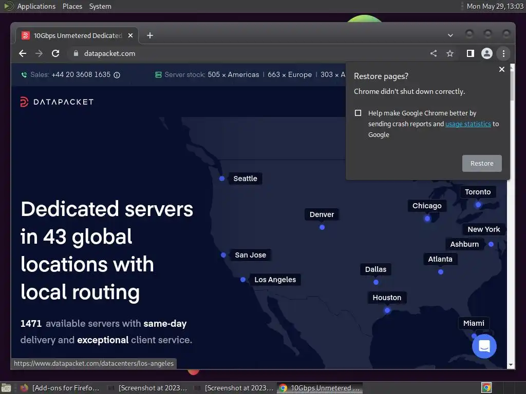Screen dimensions: 526x394
Task: Open the Chrome side panel icon
Action: pyautogui.click(x=471, y=53)
